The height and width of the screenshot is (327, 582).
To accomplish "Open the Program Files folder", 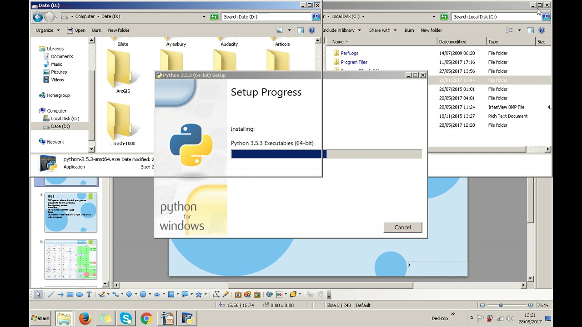I will [x=354, y=62].
